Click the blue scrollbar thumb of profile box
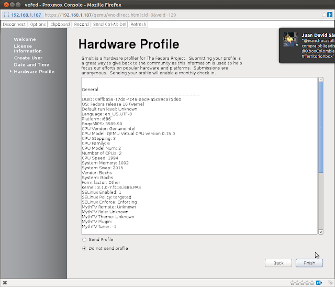 pyautogui.click(x=321, y=127)
